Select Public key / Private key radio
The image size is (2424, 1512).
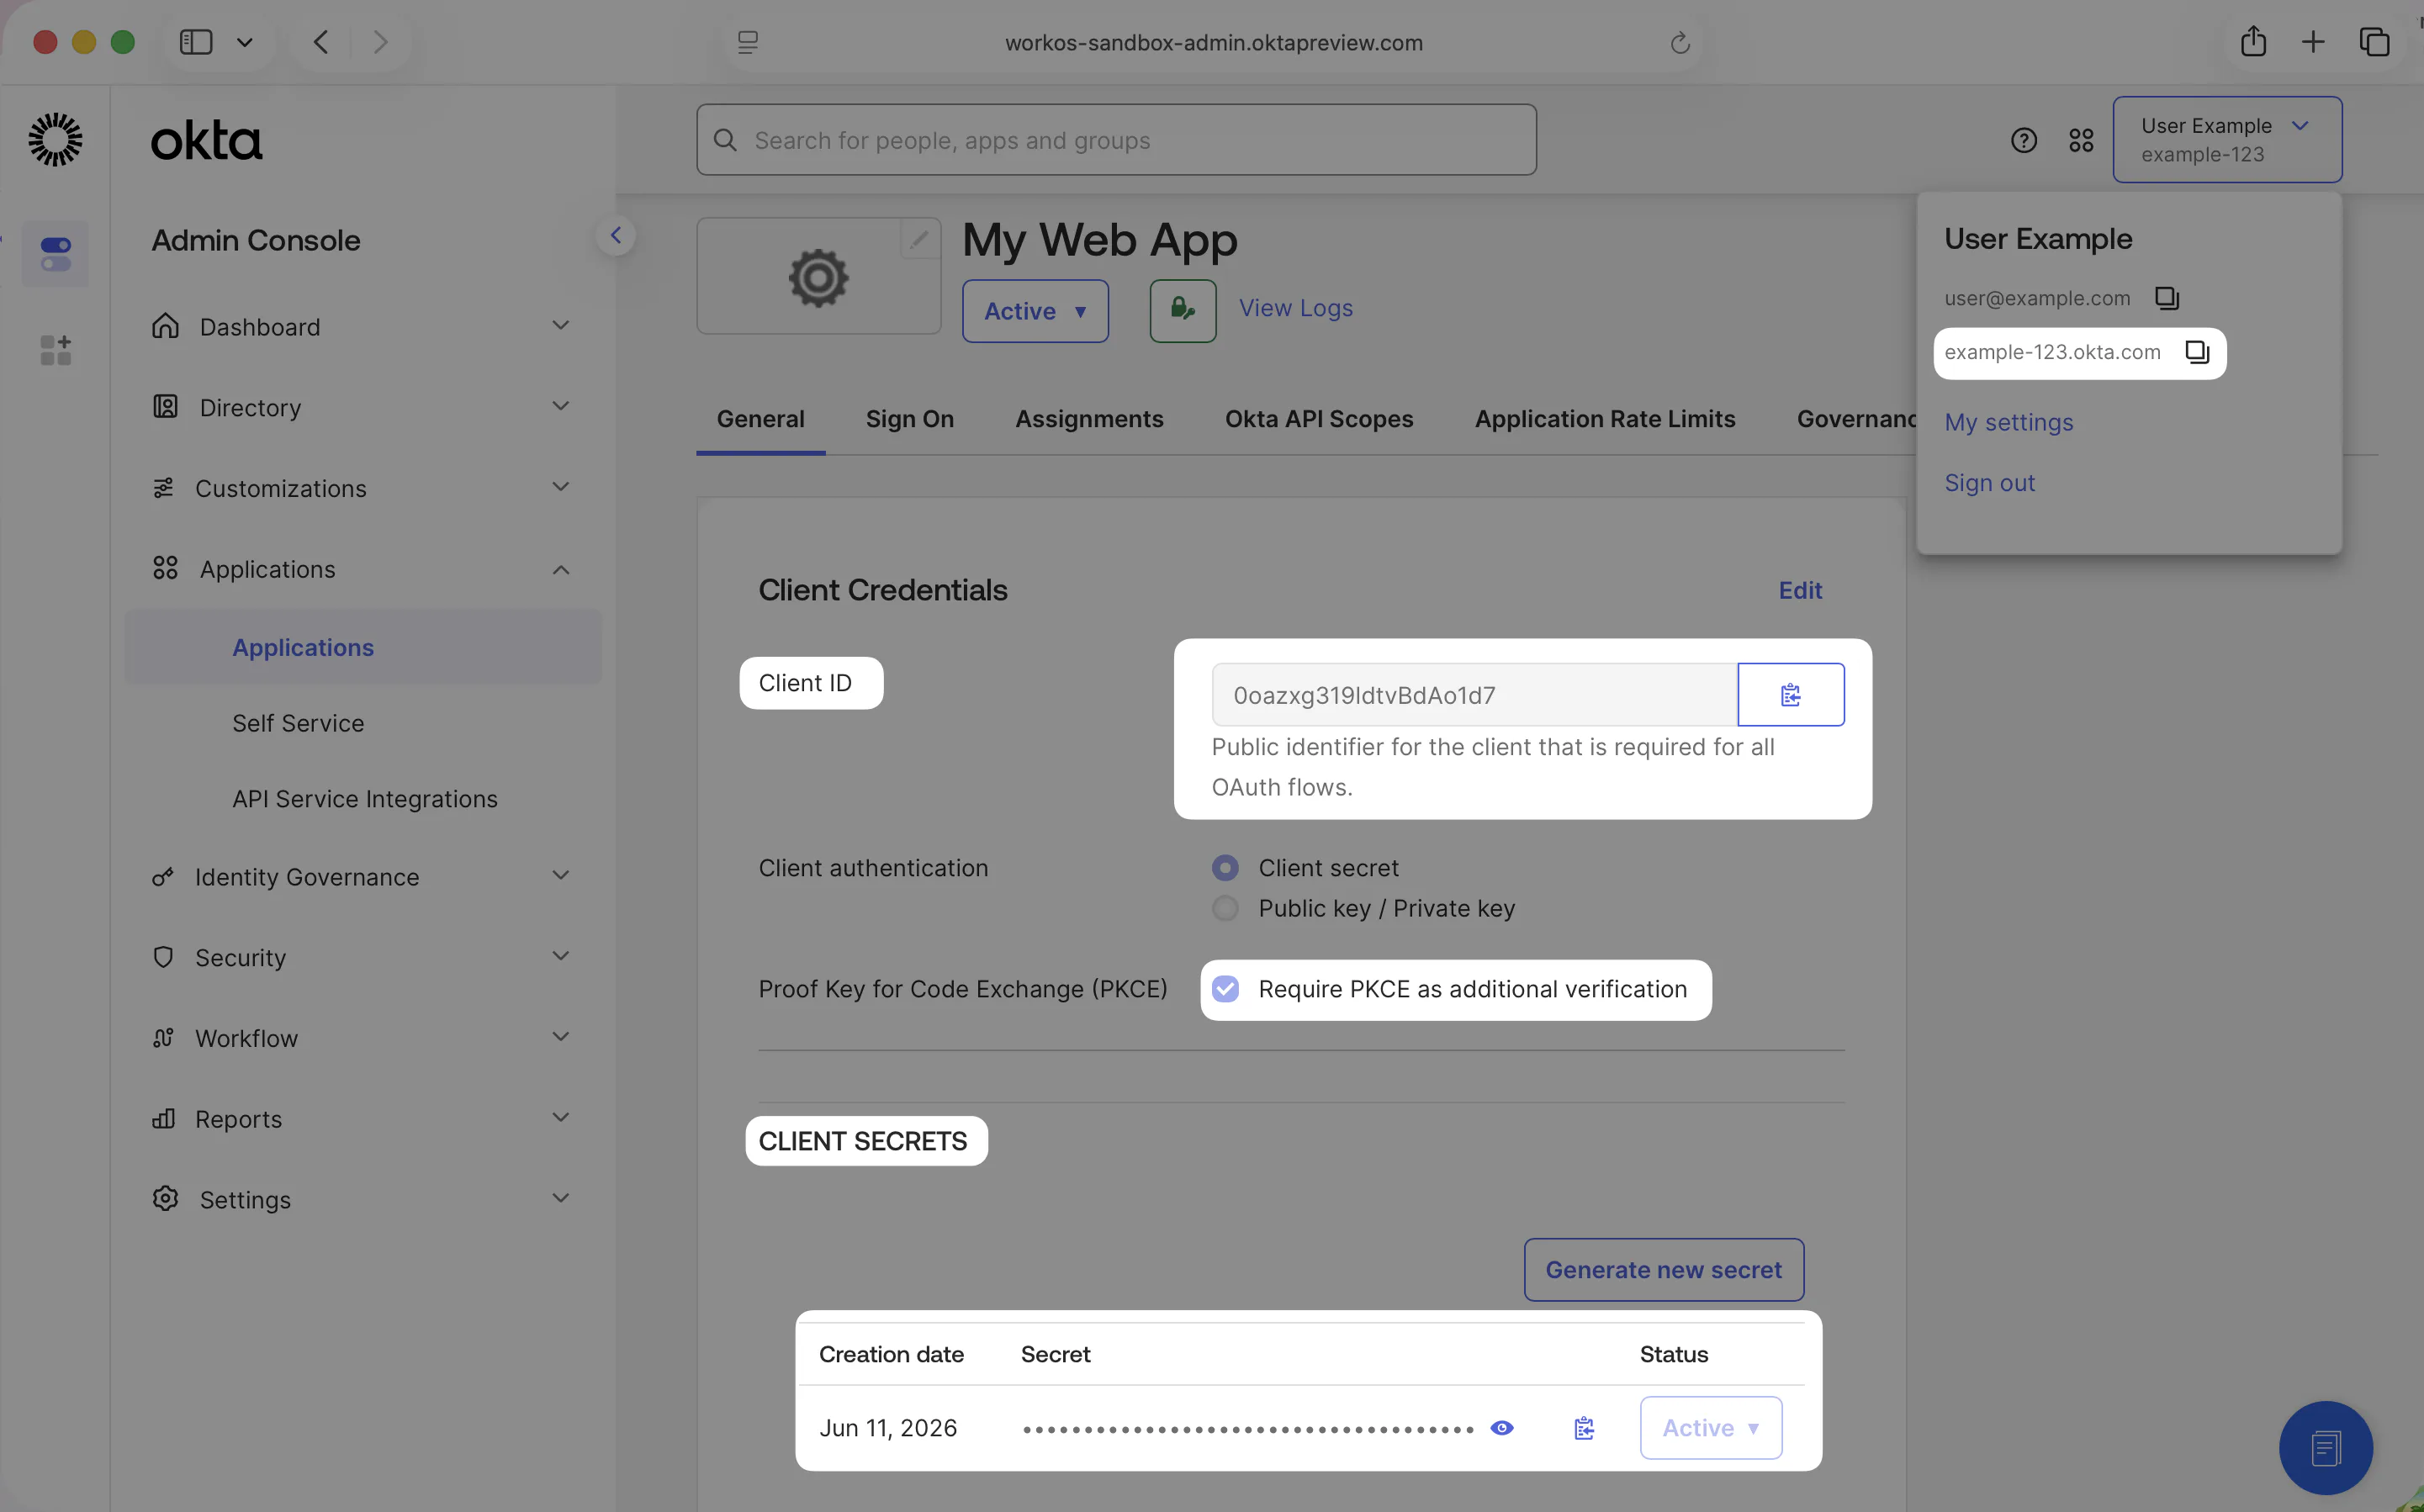click(x=1225, y=908)
